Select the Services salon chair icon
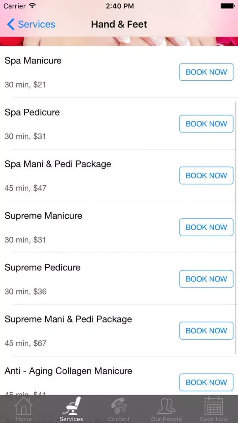Image resolution: width=238 pixels, height=423 pixels. click(x=71, y=406)
